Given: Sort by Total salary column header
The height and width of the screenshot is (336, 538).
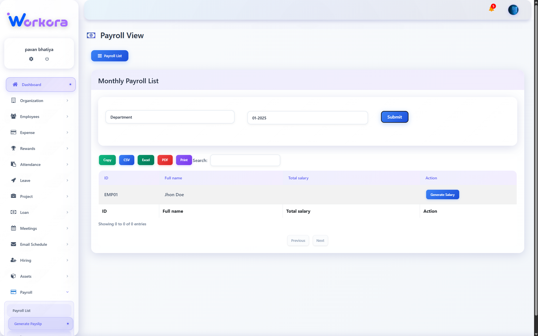Looking at the screenshot, I should point(298,178).
